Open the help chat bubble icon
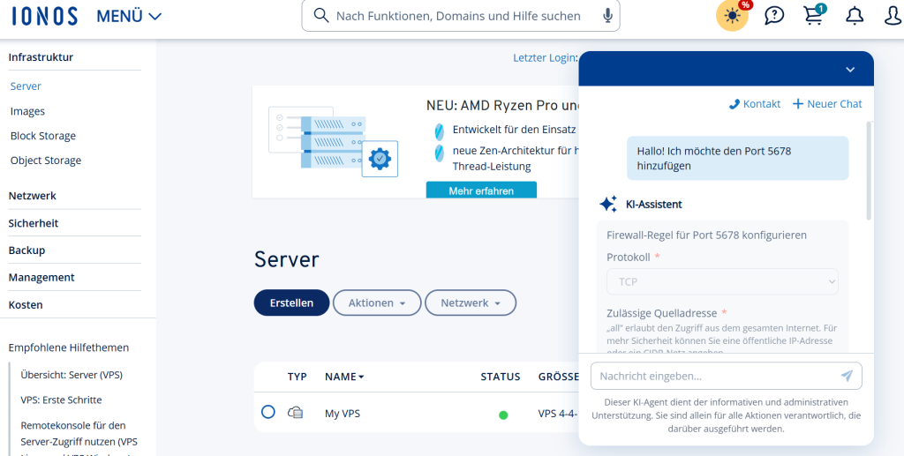This screenshot has height=456, width=904. point(774,16)
